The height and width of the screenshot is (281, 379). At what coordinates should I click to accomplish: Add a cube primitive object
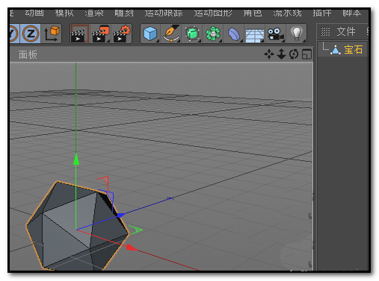point(150,34)
